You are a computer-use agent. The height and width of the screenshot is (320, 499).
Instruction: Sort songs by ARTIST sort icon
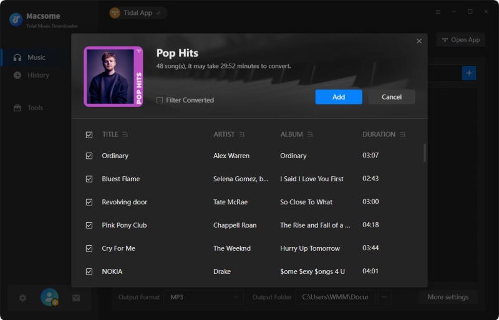(x=242, y=134)
